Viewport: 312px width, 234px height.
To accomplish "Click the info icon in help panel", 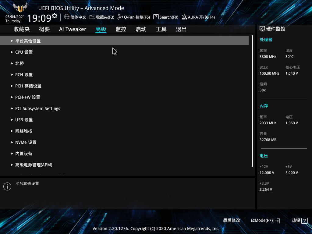I will 7,186.
